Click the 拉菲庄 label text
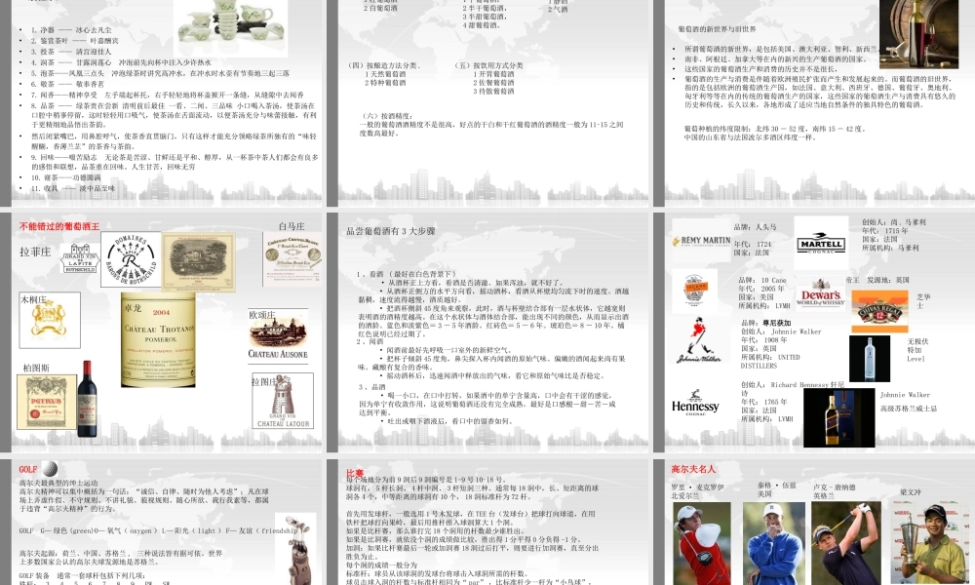Viewport: 975px width, 585px height. (x=35, y=252)
